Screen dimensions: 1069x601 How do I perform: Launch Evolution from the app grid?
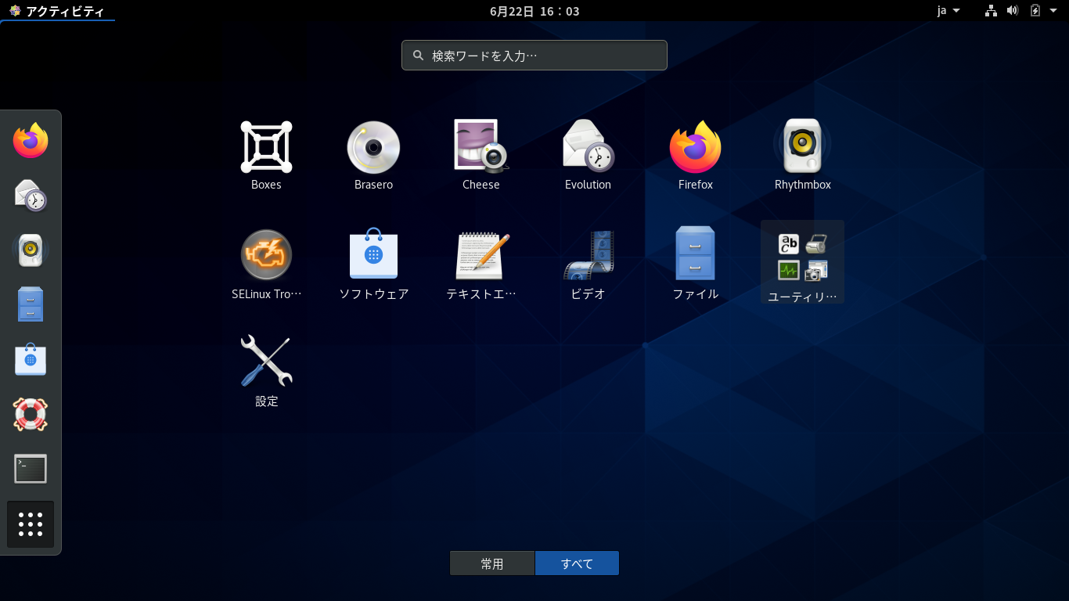tap(588, 155)
